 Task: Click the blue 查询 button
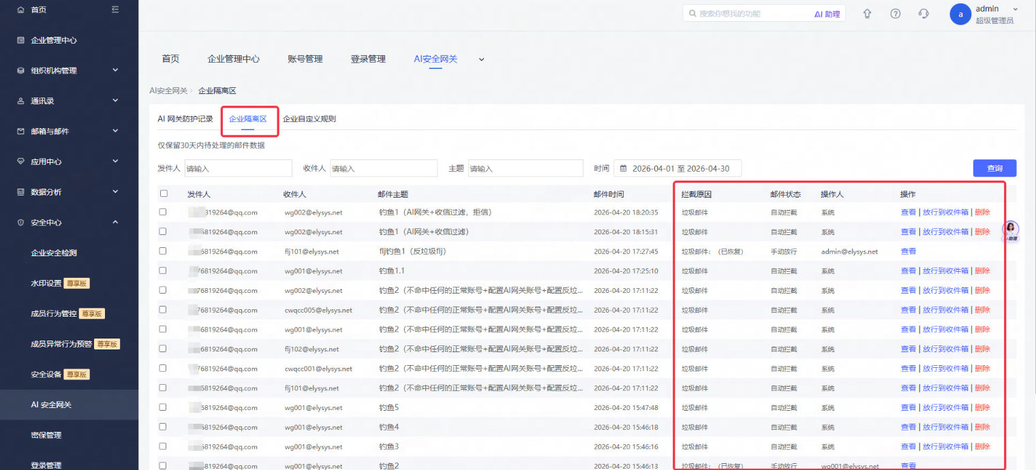click(x=994, y=168)
